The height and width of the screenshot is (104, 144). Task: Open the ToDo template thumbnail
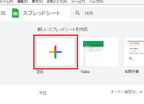(99, 52)
